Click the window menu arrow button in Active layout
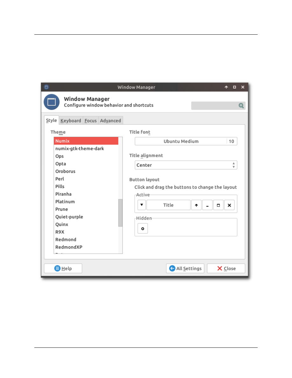 pyautogui.click(x=142, y=205)
